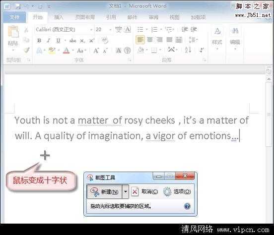Open the New snip type dropdown arrow
Screen dimensions: 274x235
pyautogui.click(x=125, y=192)
